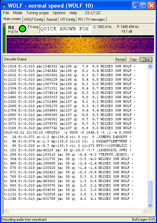Viewport: 157px width, 223px height.
Task: Click the center of the tuning waterfall display
Action: tap(80, 45)
